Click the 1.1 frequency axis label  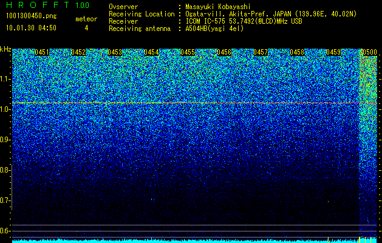pos(5,79)
